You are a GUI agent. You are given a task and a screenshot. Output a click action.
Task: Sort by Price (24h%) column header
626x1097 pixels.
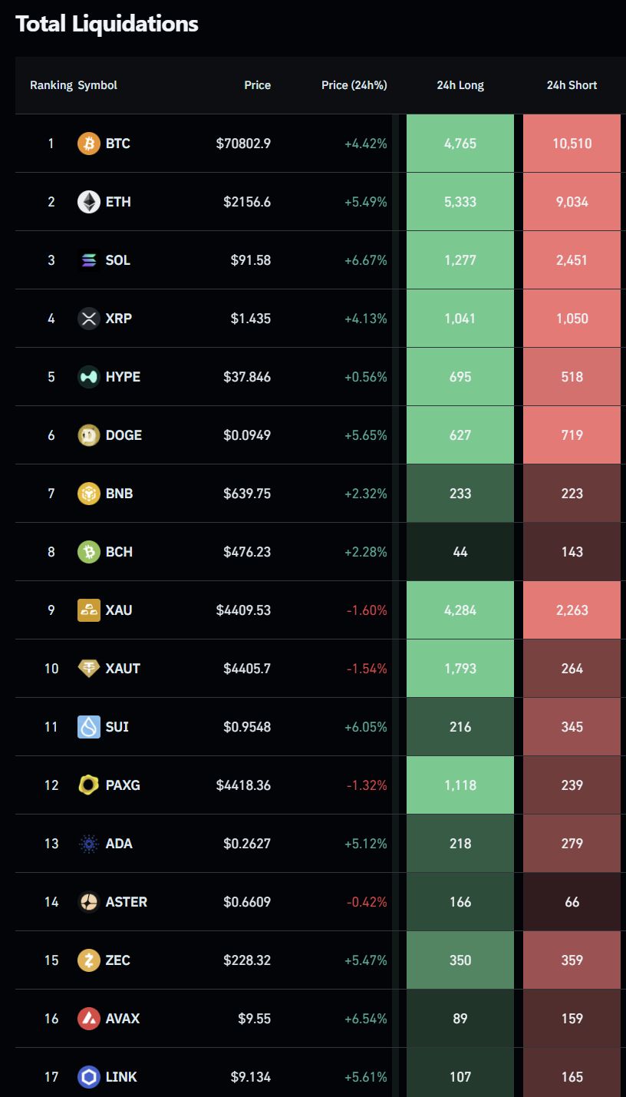pyautogui.click(x=354, y=85)
